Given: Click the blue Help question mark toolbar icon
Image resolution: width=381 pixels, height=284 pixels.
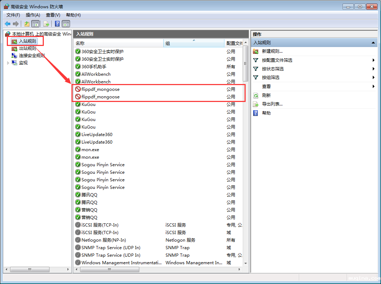Looking at the screenshot, I should [x=57, y=24].
